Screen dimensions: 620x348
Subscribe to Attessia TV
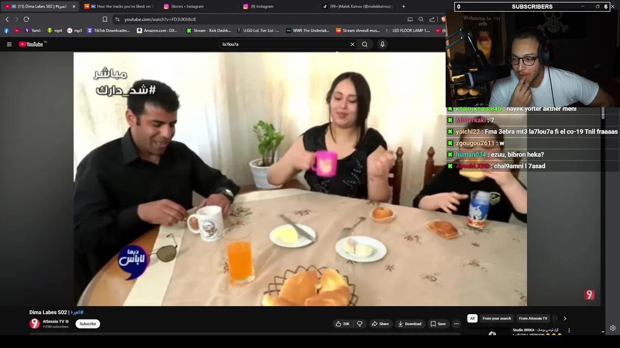click(x=88, y=324)
